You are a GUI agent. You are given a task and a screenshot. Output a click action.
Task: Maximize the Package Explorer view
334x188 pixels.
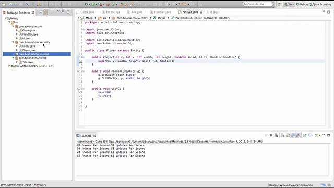click(68, 12)
